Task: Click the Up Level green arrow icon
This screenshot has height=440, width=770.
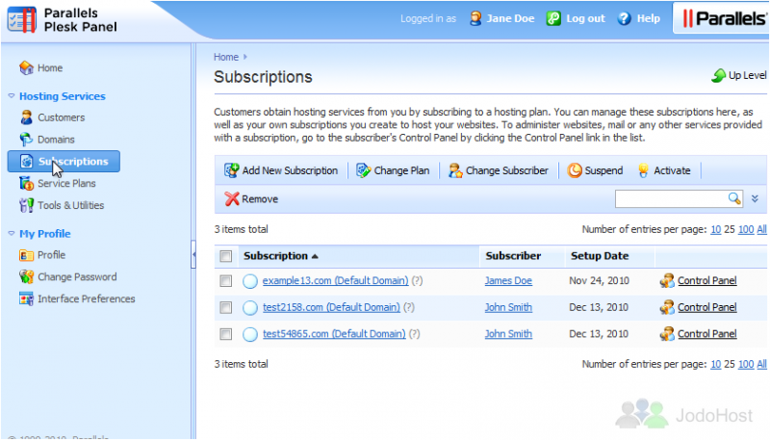Action: click(x=718, y=75)
